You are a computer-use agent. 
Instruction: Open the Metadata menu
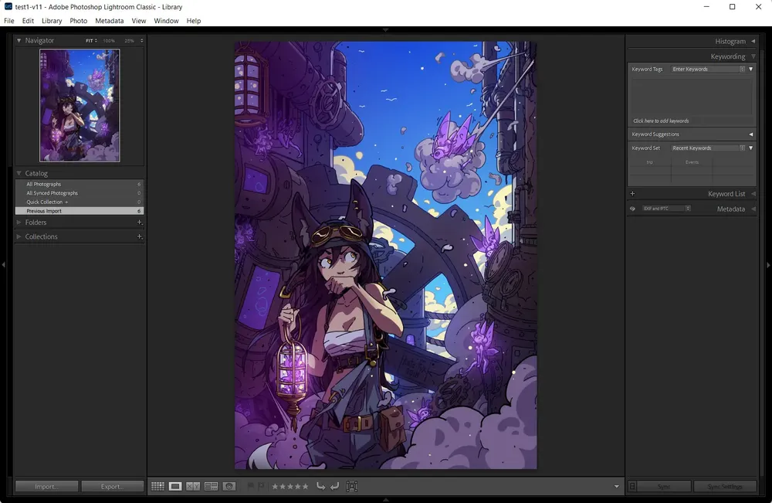[109, 21]
